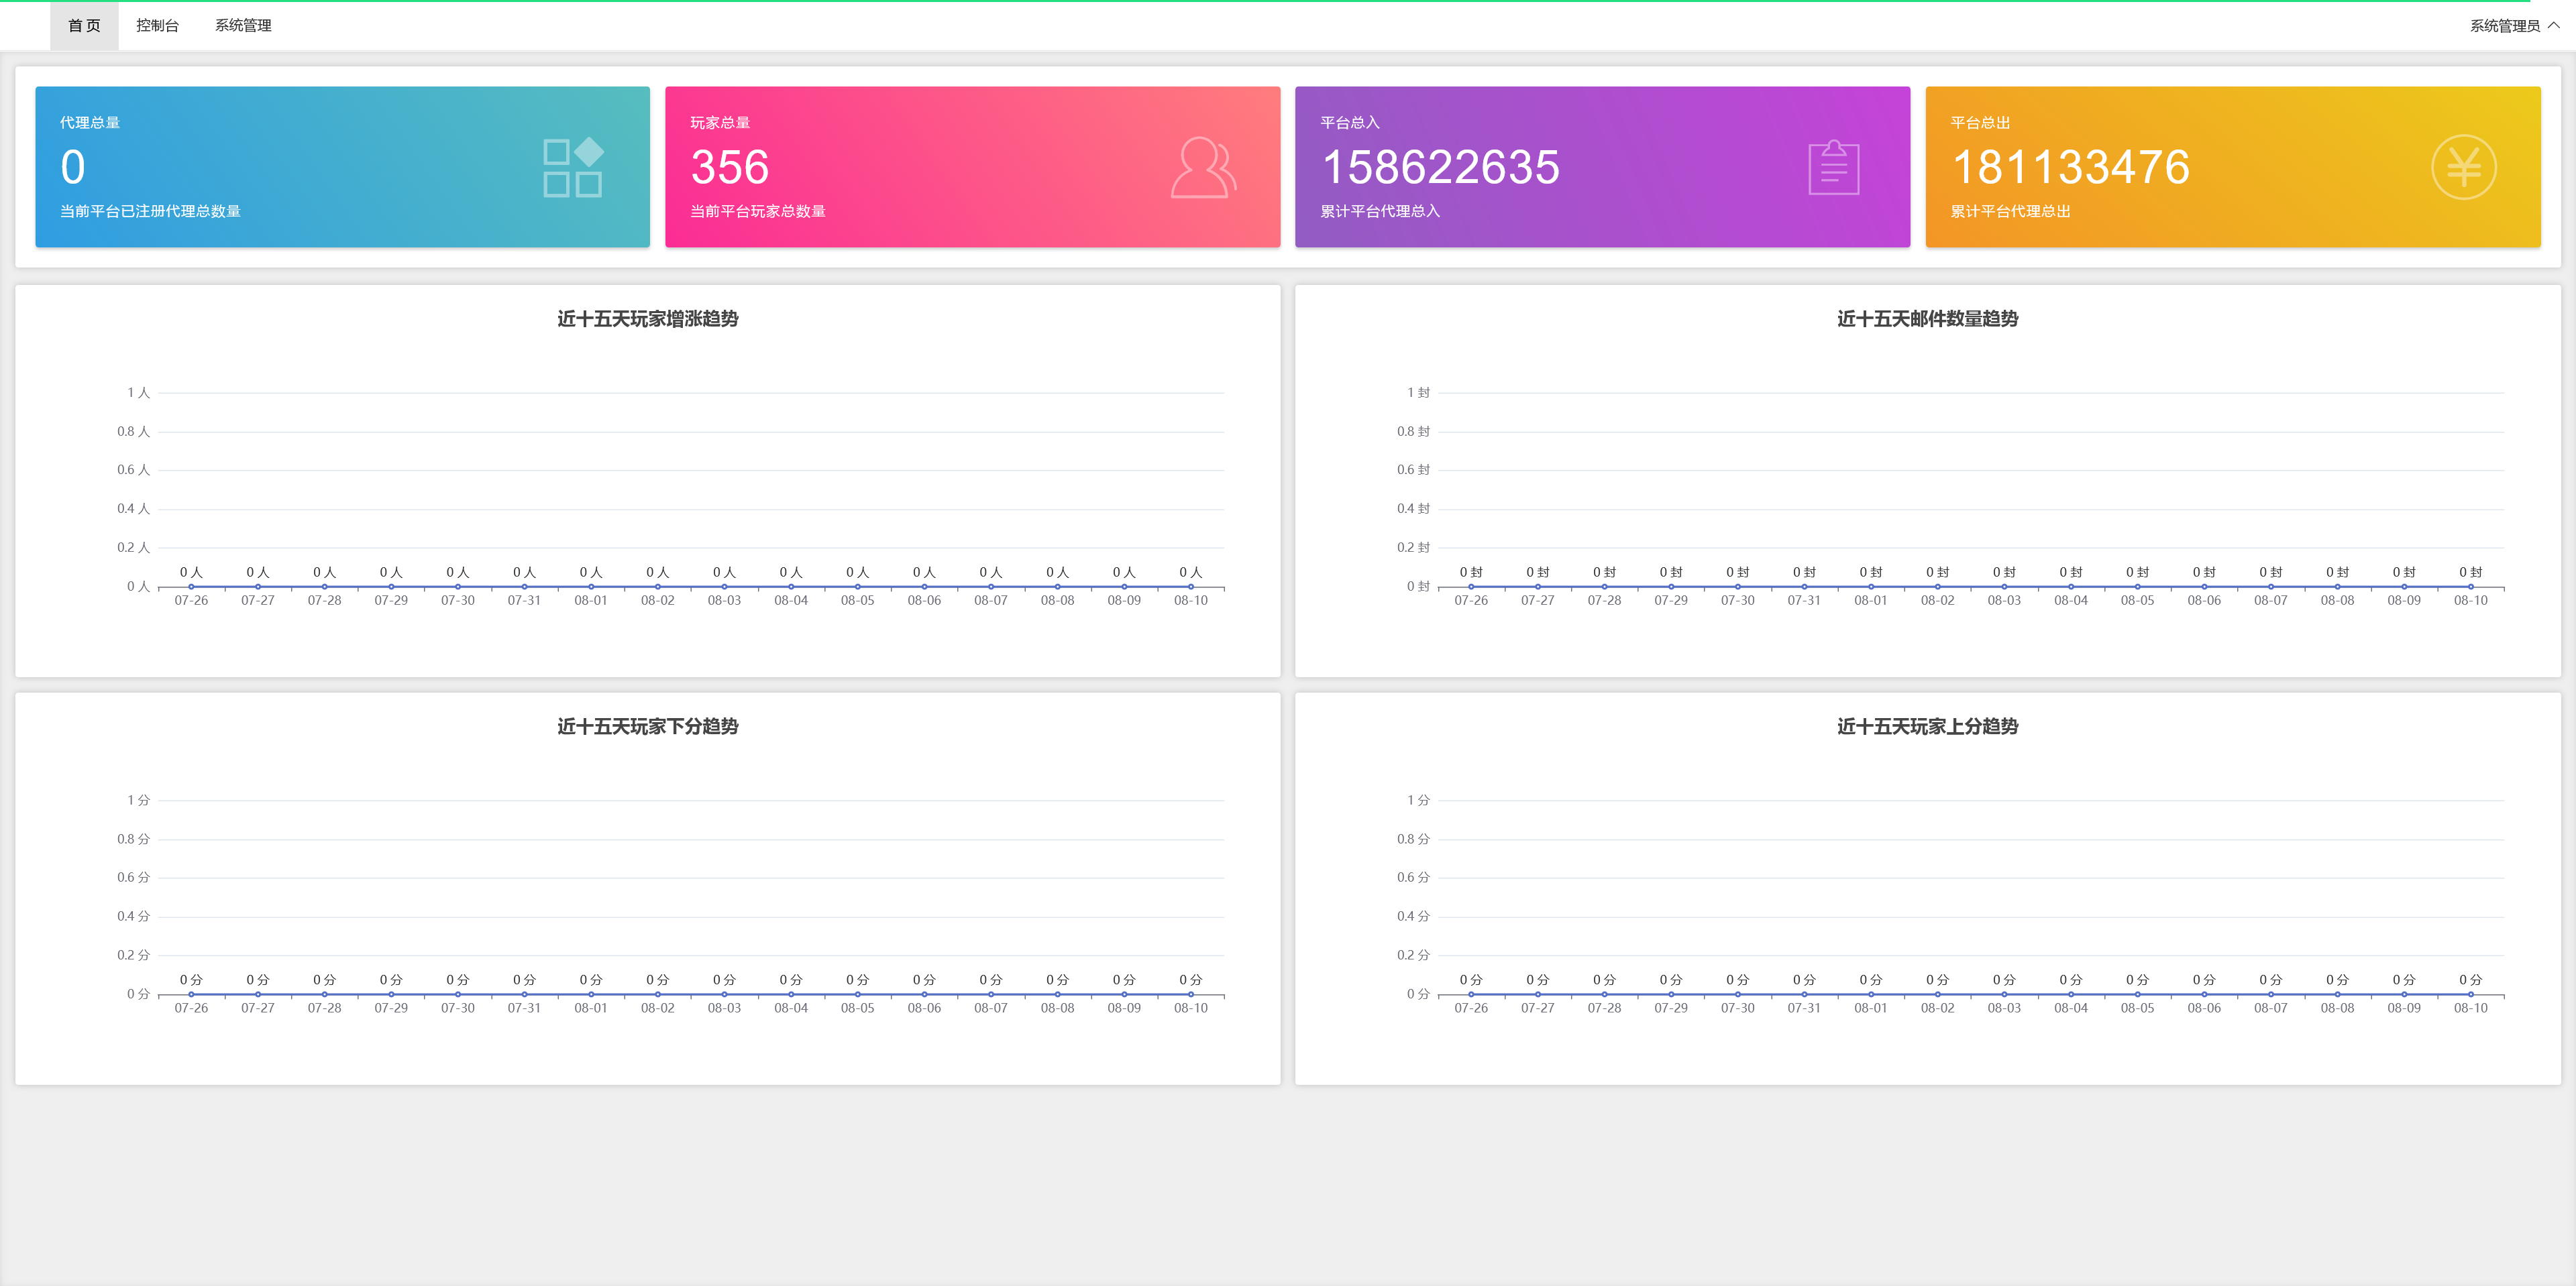Click the 近十五天玩家增涨趋势 chart title

647,318
